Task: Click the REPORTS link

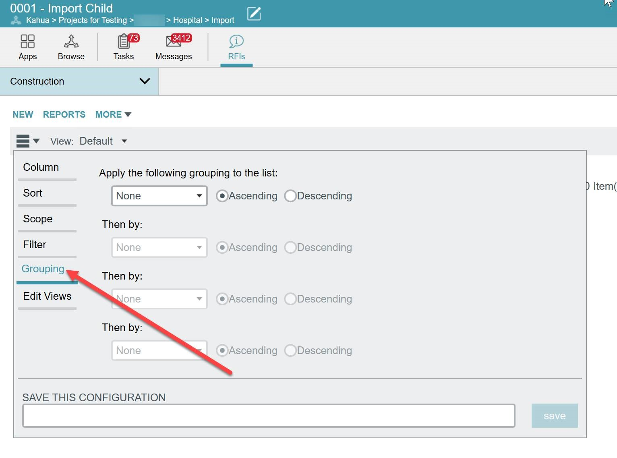Action: pyautogui.click(x=64, y=114)
